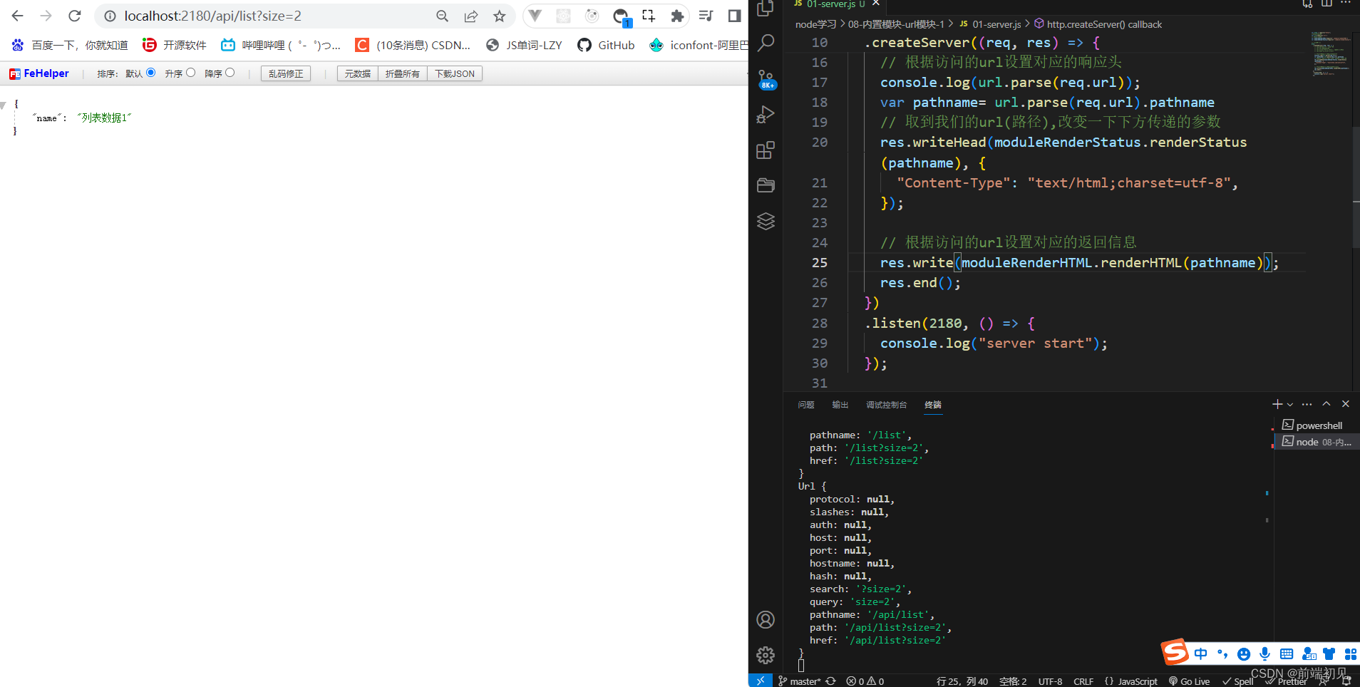Open the Extensions view in VS Code
The width and height of the screenshot is (1360, 687).
point(766,150)
